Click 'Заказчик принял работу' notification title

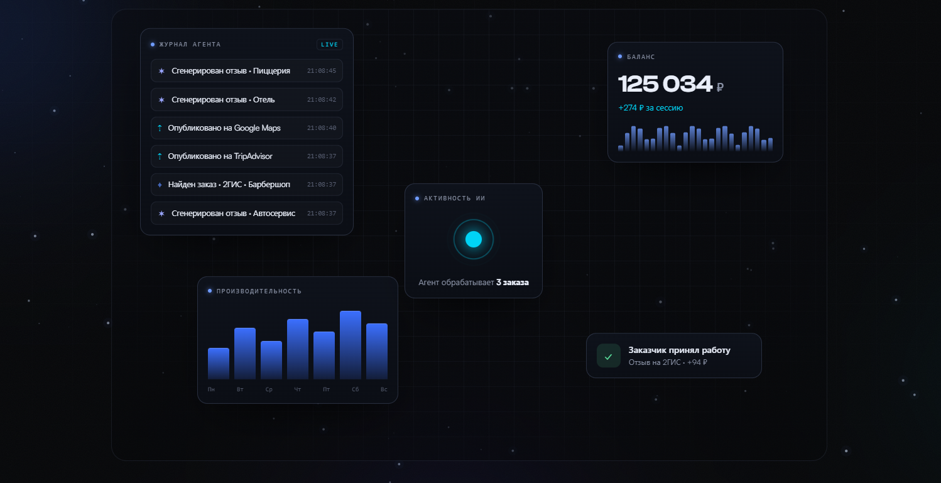pyautogui.click(x=679, y=350)
